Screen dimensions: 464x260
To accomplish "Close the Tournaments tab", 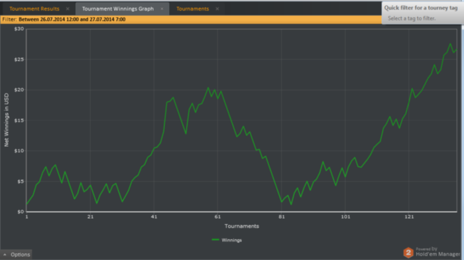I will (217, 9).
